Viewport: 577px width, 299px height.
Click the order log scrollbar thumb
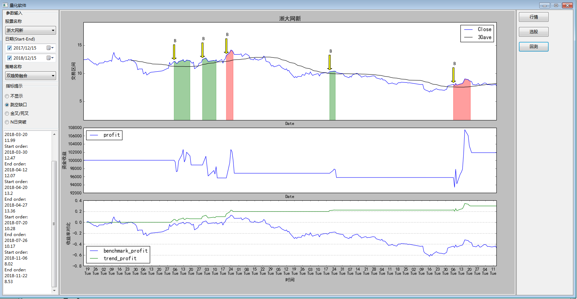54,224
